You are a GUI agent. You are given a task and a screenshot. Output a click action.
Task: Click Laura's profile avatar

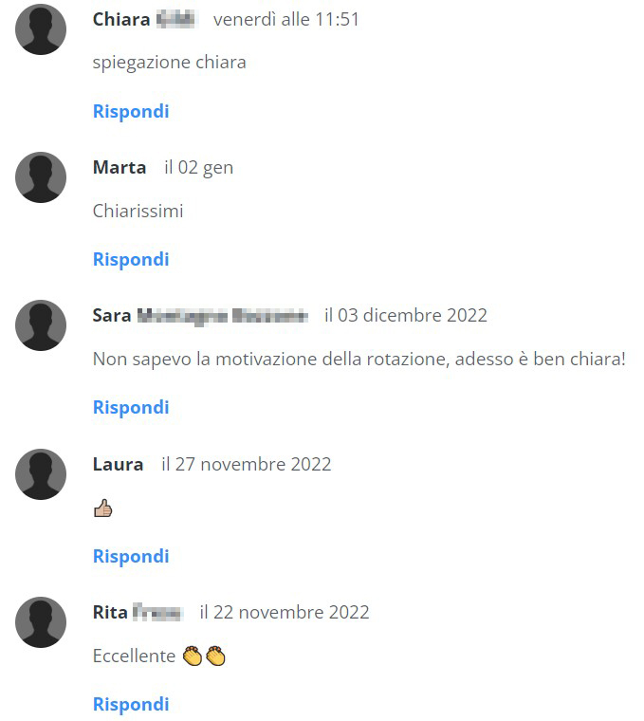(41, 474)
